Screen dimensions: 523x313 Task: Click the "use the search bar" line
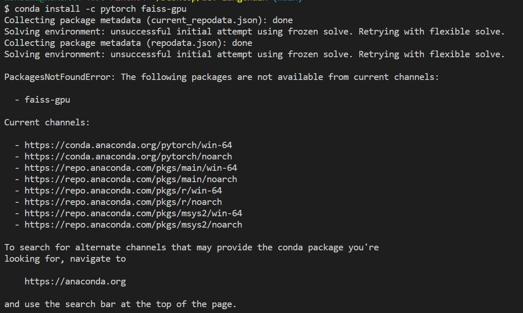(120, 304)
